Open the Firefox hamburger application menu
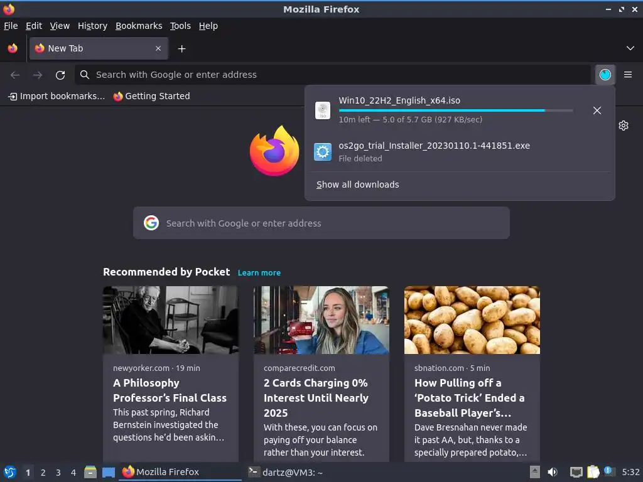 point(627,75)
